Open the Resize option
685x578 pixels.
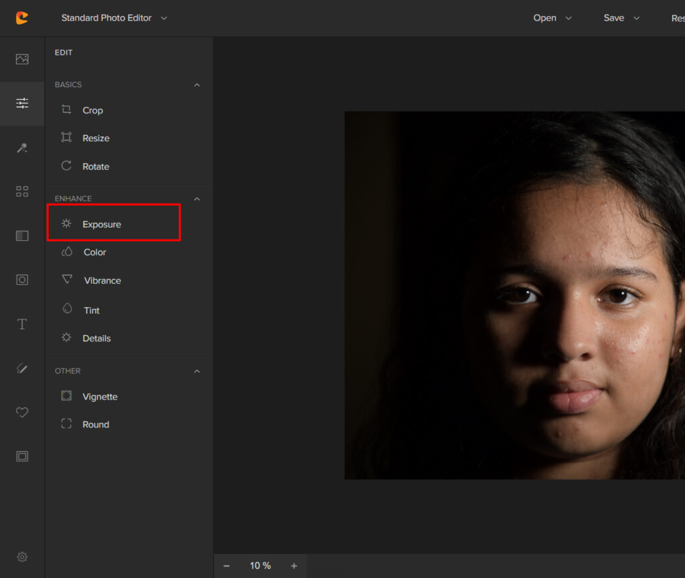tap(96, 138)
